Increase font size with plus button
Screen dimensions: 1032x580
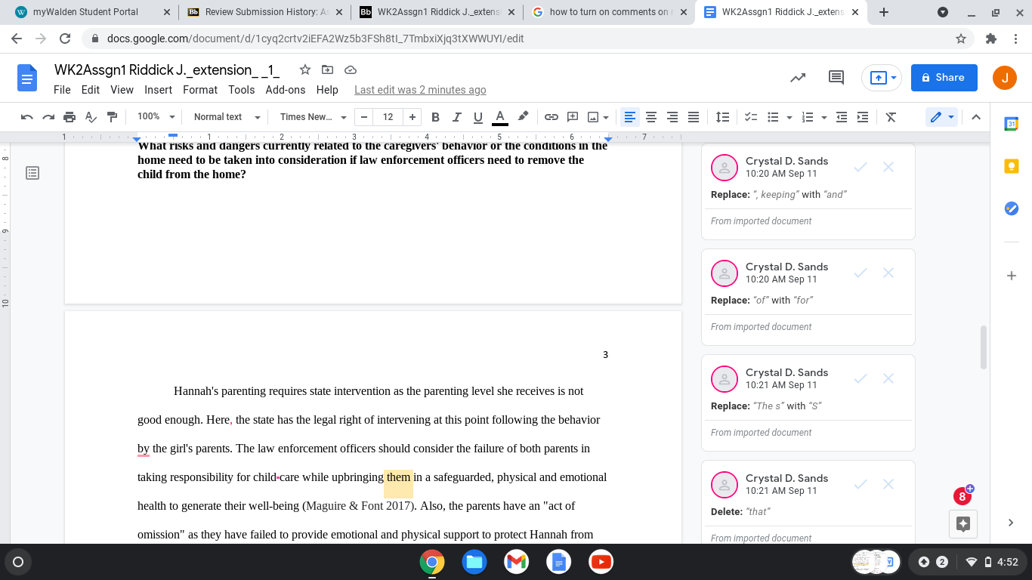pos(412,117)
